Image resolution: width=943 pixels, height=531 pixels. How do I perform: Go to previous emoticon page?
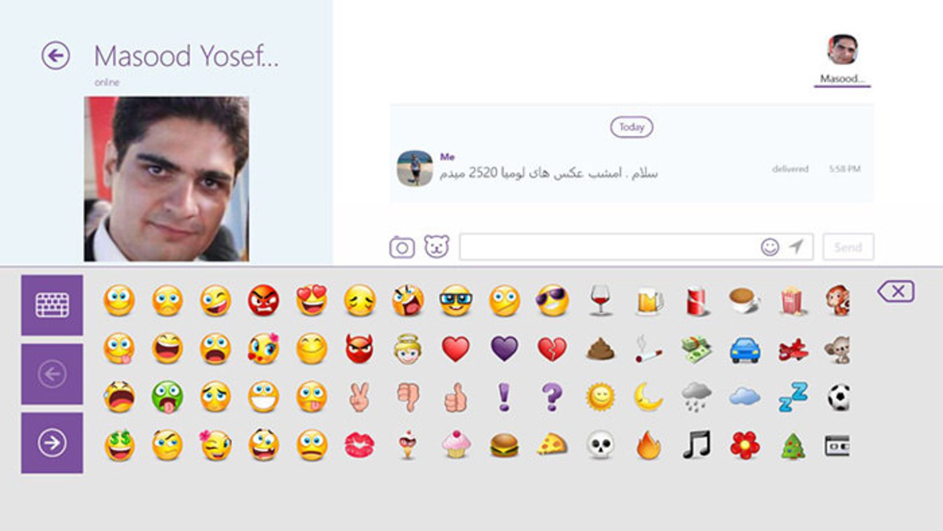52,374
